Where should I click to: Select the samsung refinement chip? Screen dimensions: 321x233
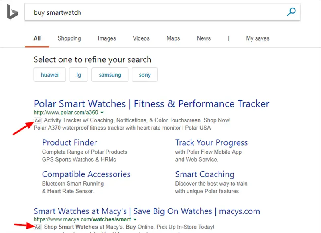(110, 75)
